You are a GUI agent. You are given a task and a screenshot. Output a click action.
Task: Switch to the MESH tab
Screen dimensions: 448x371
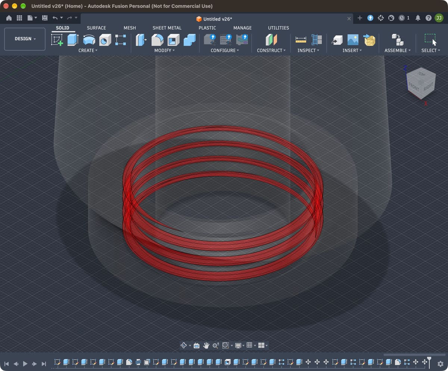pyautogui.click(x=130, y=28)
